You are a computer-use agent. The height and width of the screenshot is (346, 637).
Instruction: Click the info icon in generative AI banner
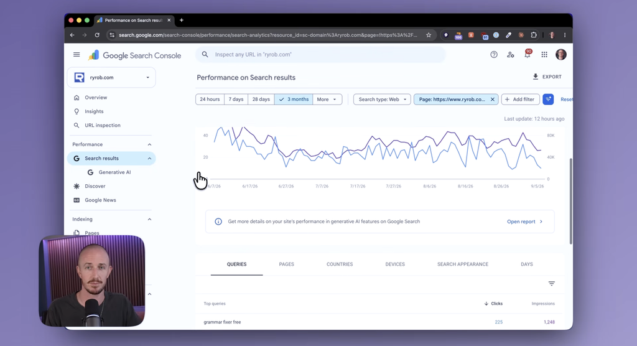218,222
